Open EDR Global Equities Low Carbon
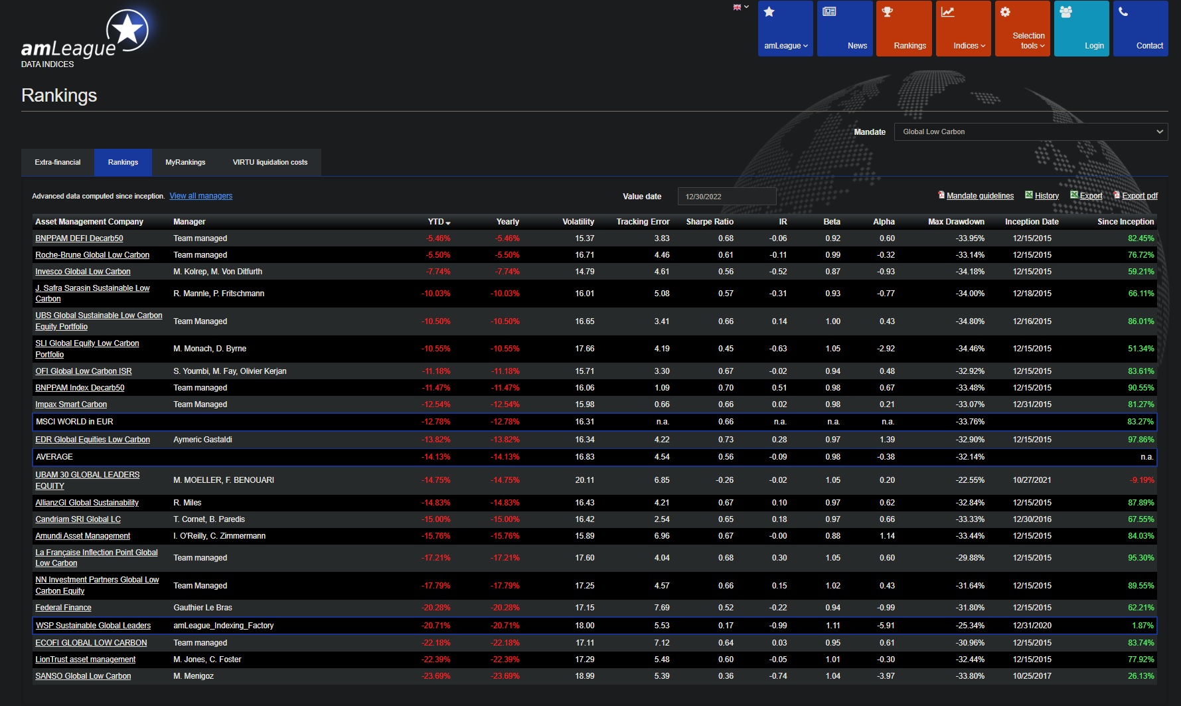 tap(93, 440)
